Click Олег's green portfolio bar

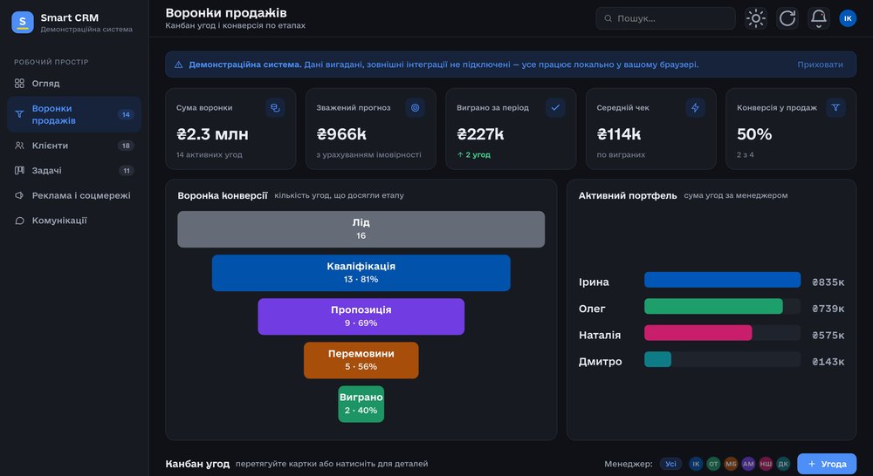[x=713, y=306]
